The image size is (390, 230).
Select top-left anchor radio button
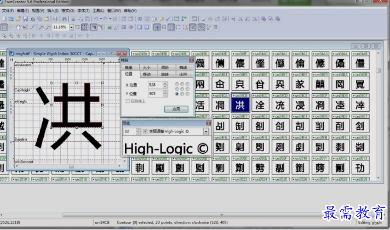pyautogui.click(x=177, y=84)
